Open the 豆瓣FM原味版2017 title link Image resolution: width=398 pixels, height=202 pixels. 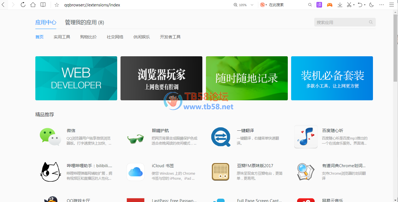tap(255, 166)
